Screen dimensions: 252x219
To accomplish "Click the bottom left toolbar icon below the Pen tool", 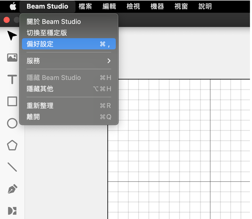I will click(x=12, y=211).
